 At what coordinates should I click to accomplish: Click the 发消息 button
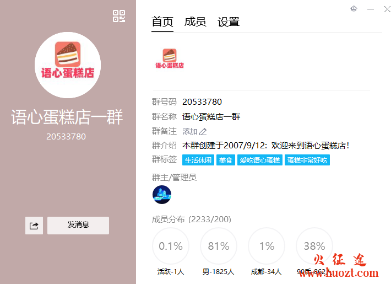coord(78,226)
